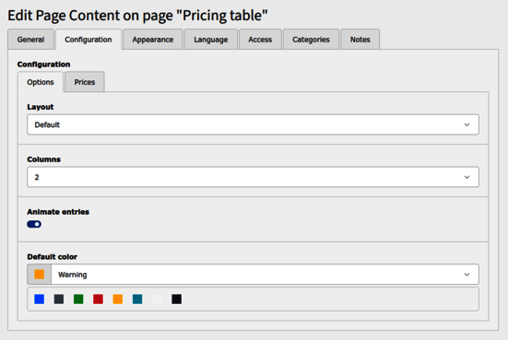Pick the blue color swatch
The height and width of the screenshot is (340, 508).
click(40, 299)
